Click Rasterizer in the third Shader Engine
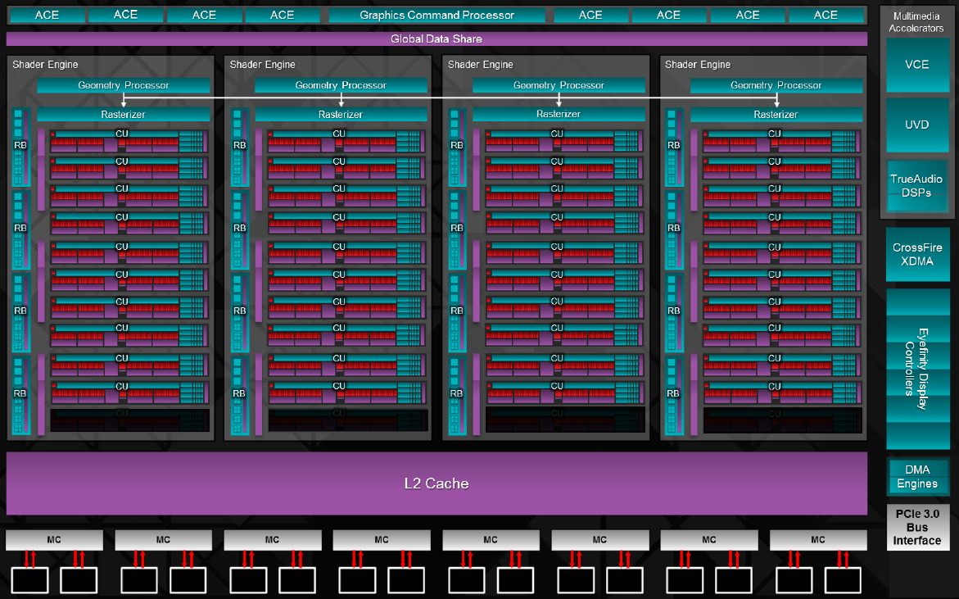Viewport: 959px width, 599px height. pyautogui.click(x=559, y=115)
